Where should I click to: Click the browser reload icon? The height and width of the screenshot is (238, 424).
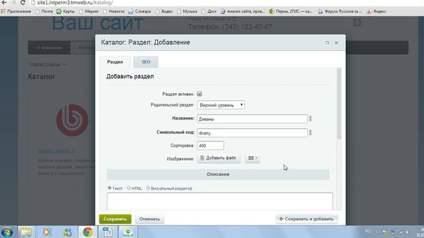pyautogui.click(x=23, y=3)
